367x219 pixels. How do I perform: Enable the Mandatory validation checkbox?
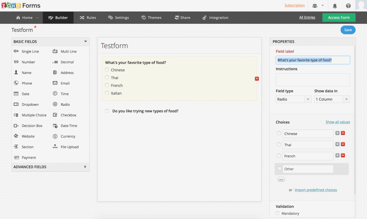277,213
